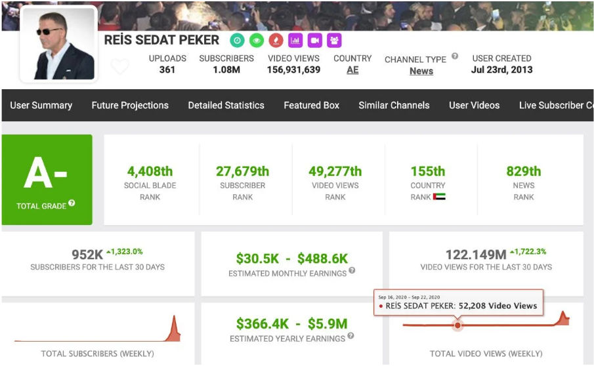Click the Jul 23rd, 2013 creation date
This screenshot has height=366, width=594.
point(502,70)
